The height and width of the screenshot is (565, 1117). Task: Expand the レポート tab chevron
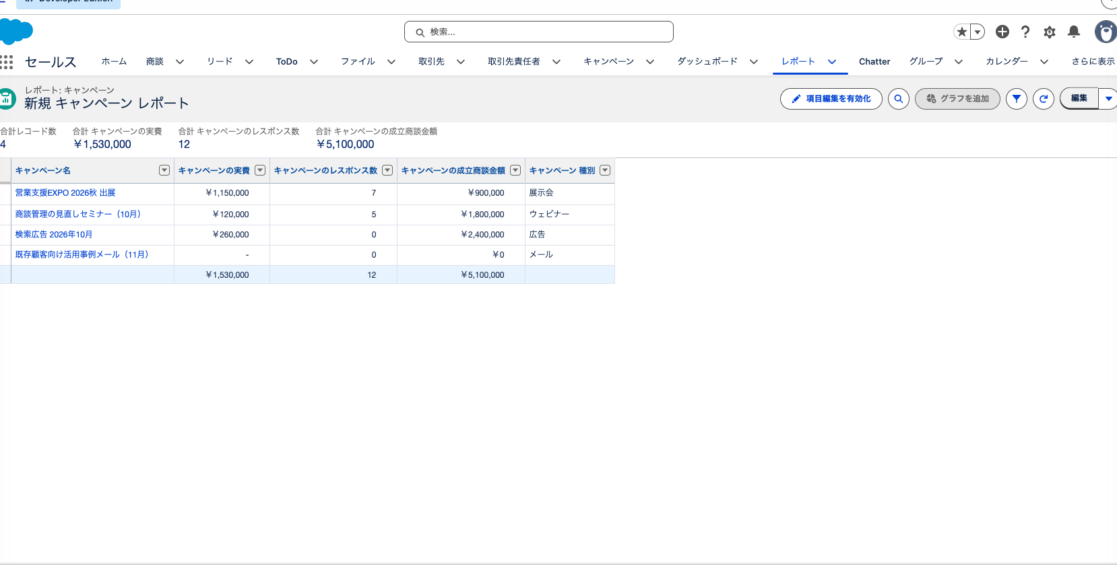(x=832, y=61)
